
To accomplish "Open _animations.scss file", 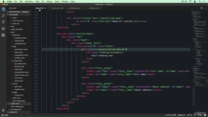I will (x=21, y=49).
